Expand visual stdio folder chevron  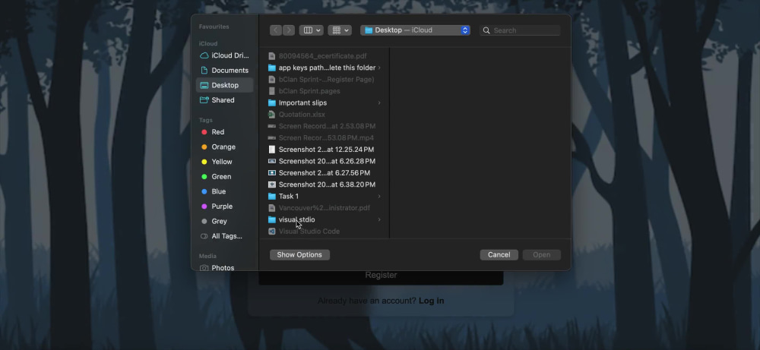379,219
